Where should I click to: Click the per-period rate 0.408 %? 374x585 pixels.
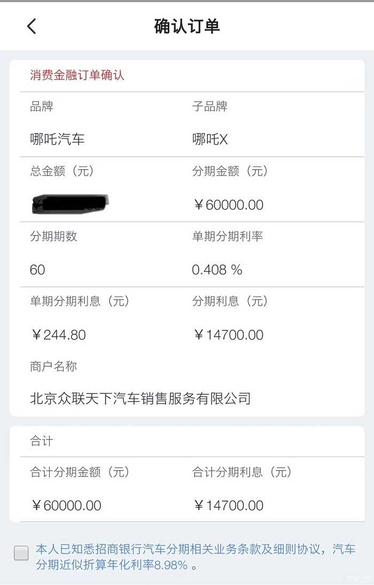(x=217, y=270)
